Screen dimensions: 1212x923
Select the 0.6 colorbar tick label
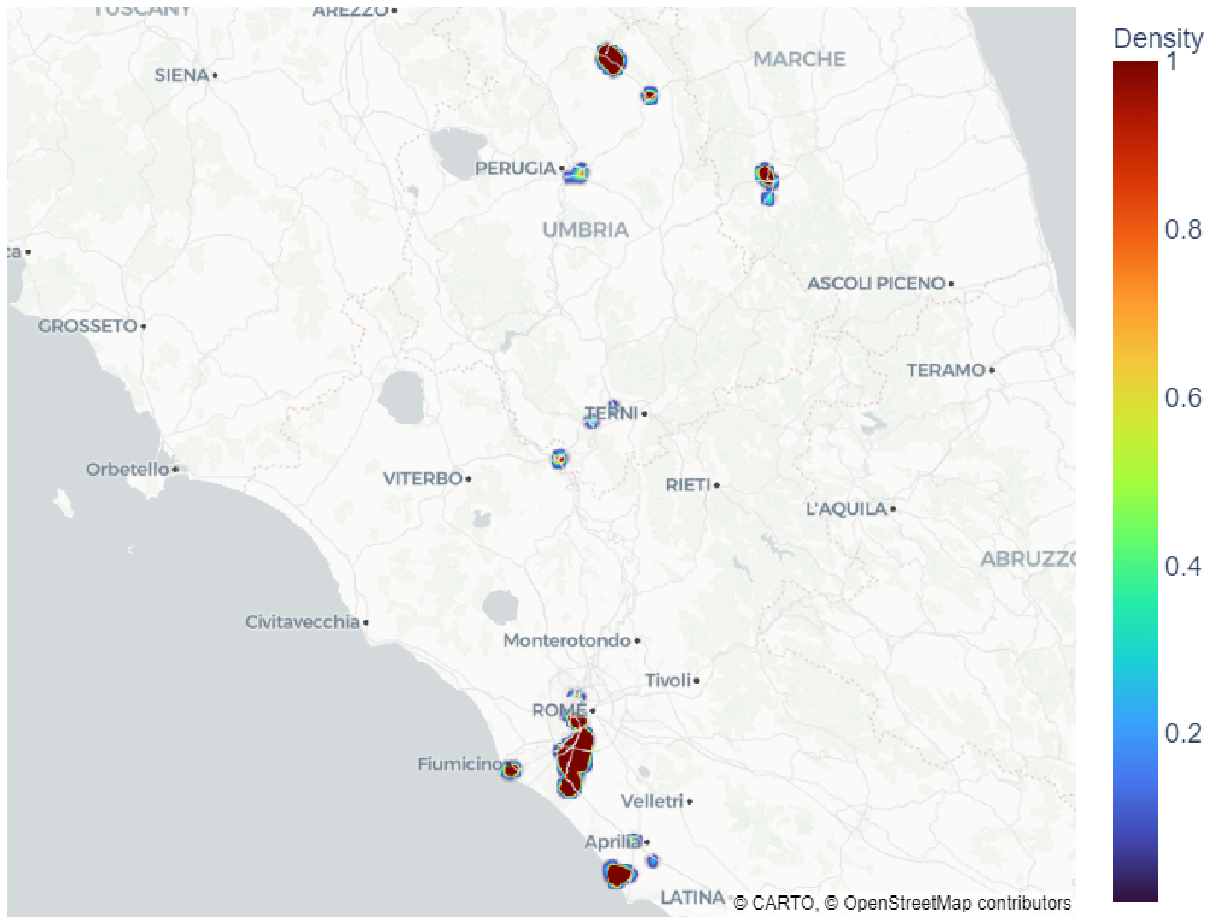coord(1183,398)
